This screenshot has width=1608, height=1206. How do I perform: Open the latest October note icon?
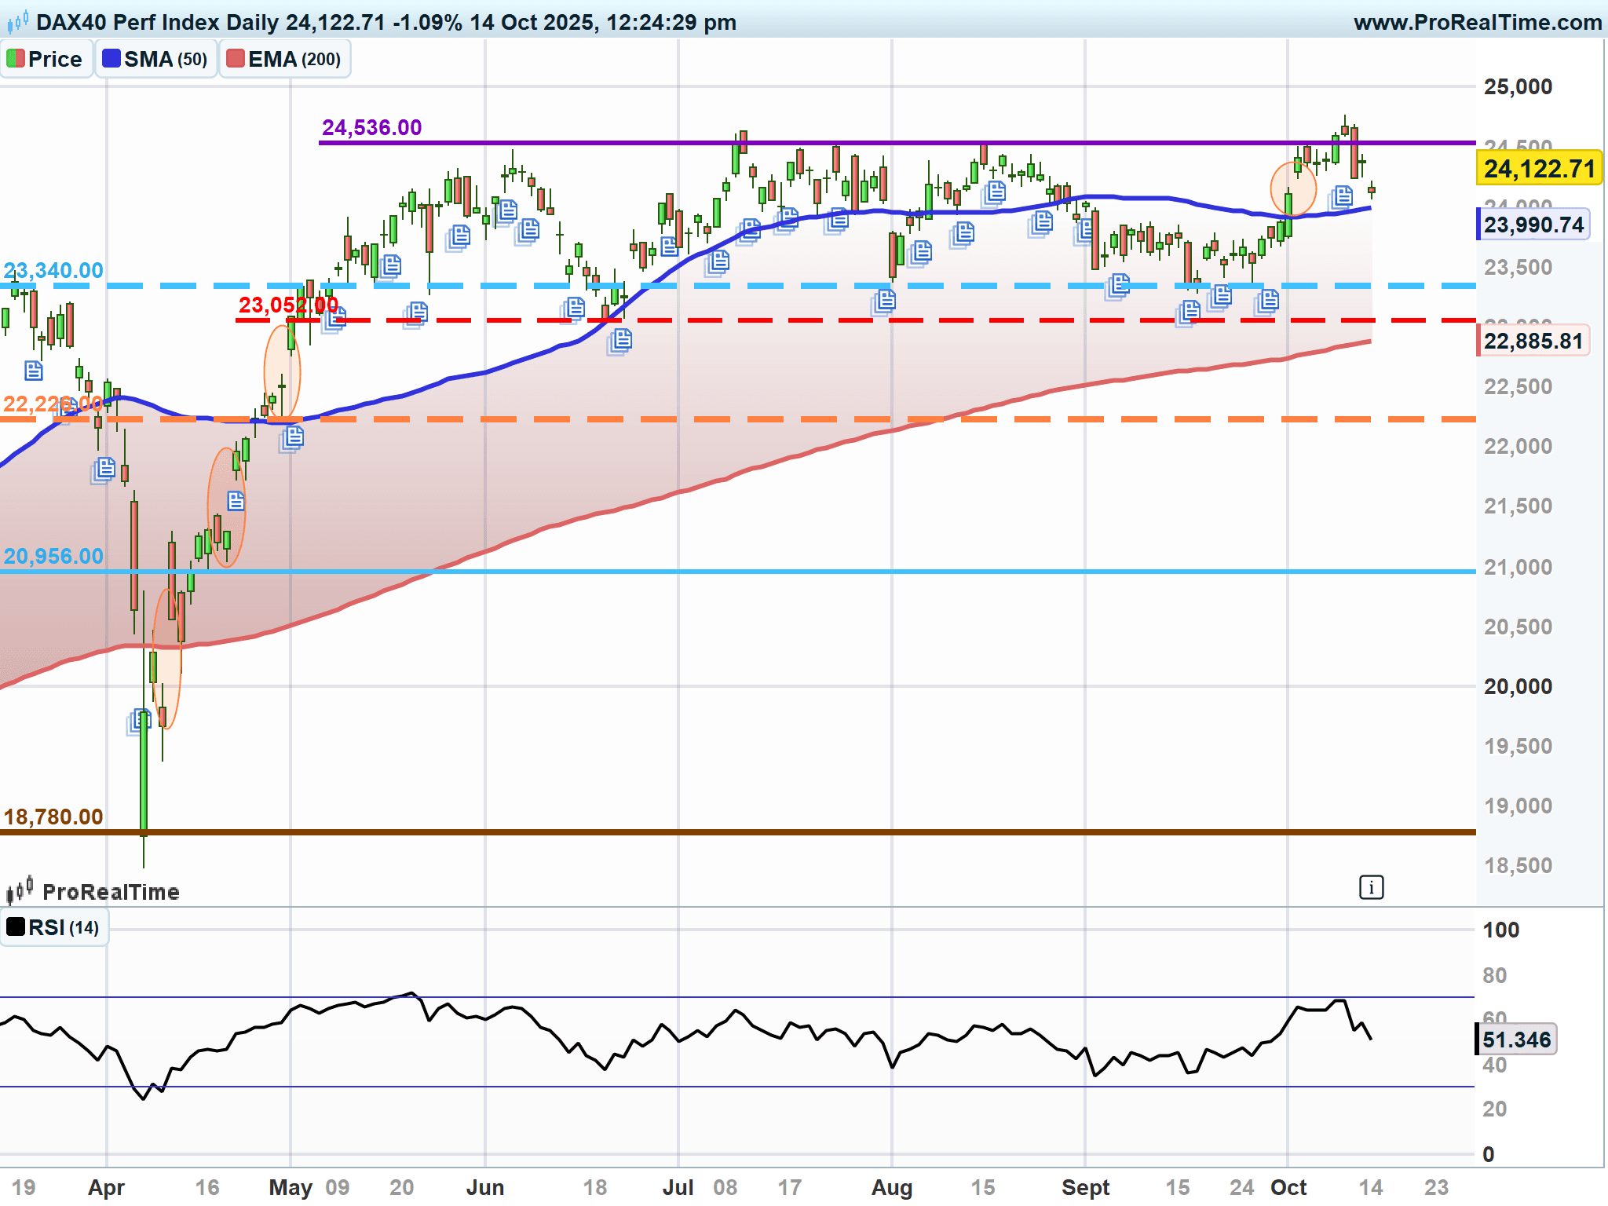click(1342, 196)
